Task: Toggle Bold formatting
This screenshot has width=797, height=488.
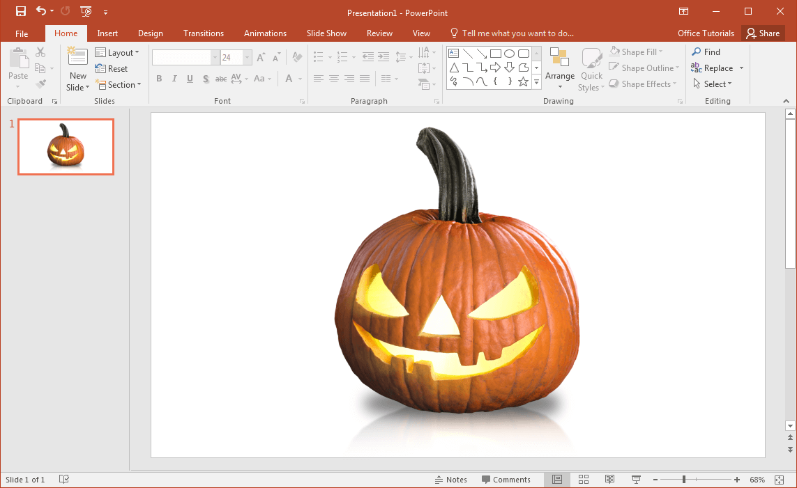Action: tap(159, 79)
